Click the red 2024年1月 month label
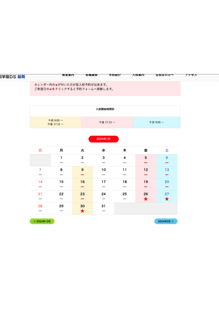 [x=104, y=139]
